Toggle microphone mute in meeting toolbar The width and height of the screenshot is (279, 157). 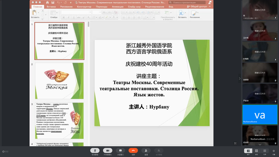click(95, 151)
